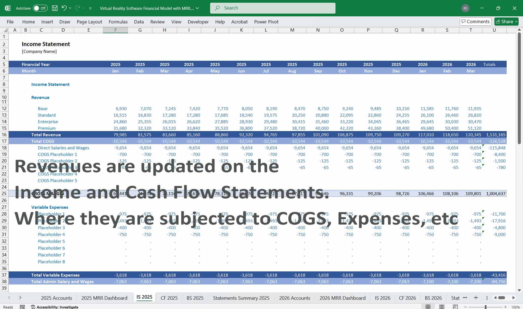Switch to CF 2025 sheet tab
Image resolution: width=523 pixels, height=309 pixels.
(169, 298)
